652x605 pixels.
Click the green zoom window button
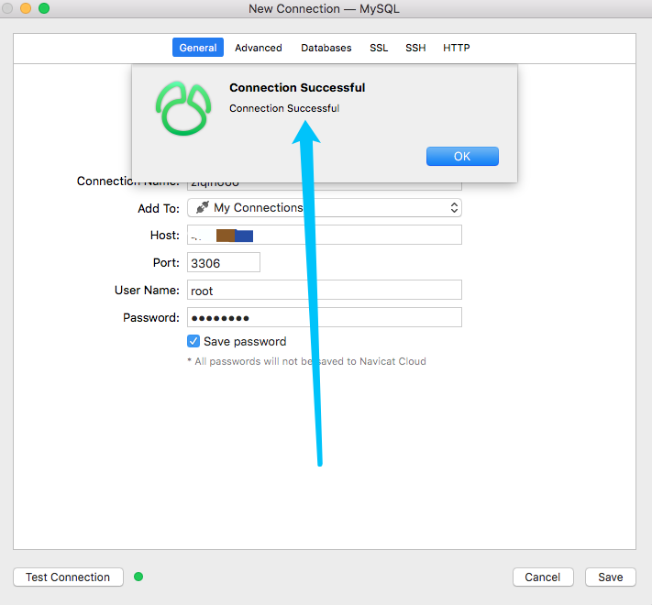44,8
